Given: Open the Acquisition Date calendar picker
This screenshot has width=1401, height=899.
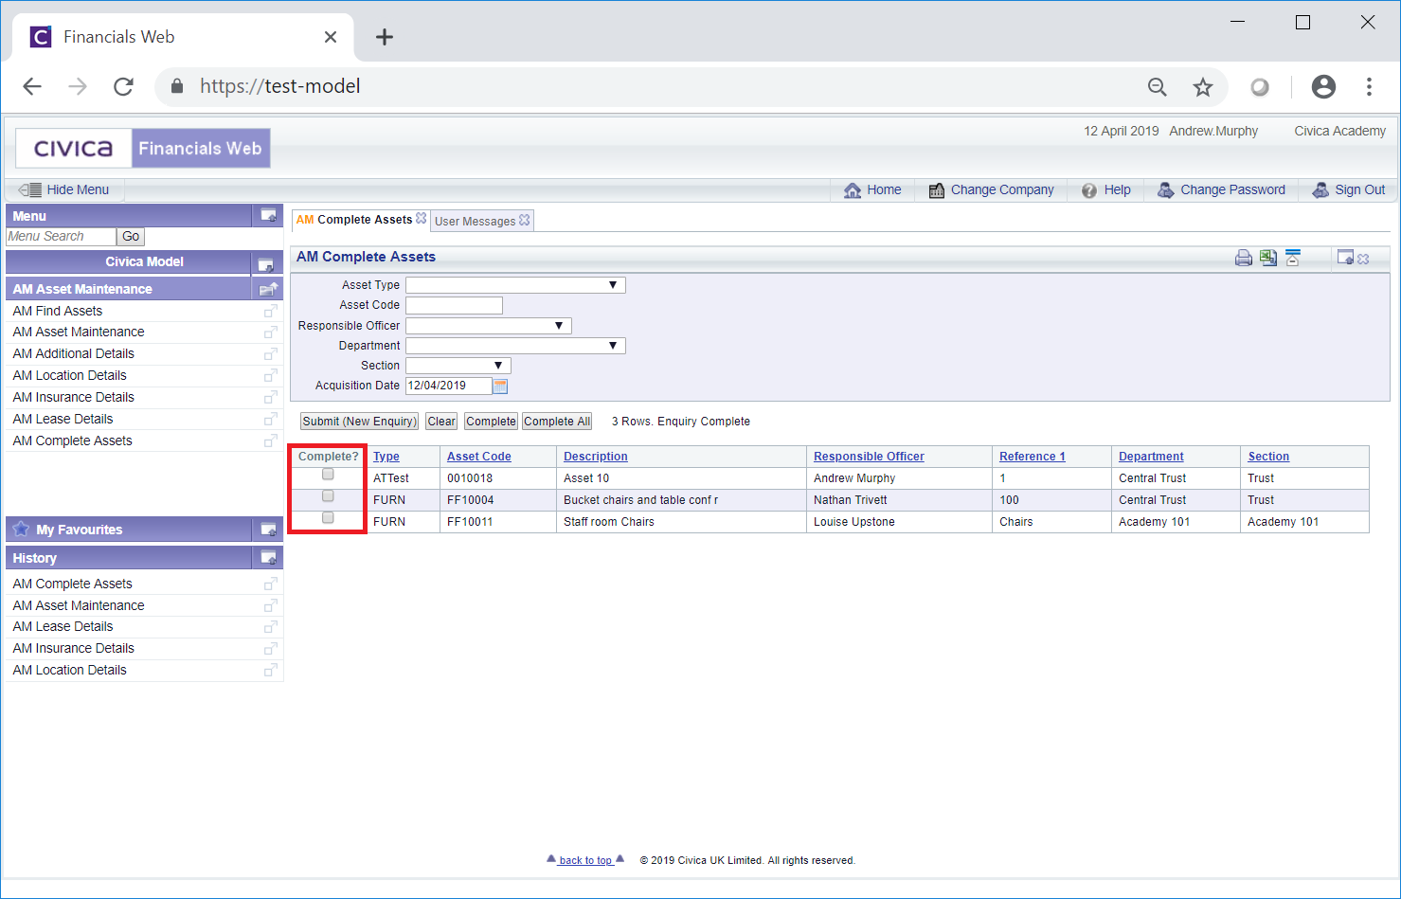Looking at the screenshot, I should 500,387.
